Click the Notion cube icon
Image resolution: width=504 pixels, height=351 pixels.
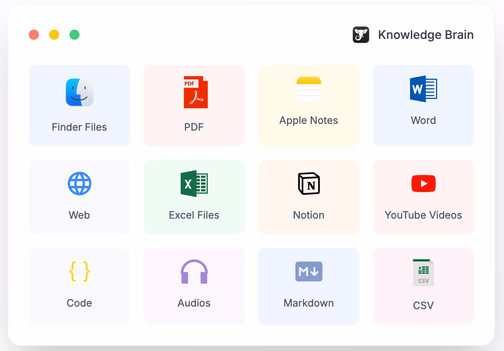pos(308,184)
